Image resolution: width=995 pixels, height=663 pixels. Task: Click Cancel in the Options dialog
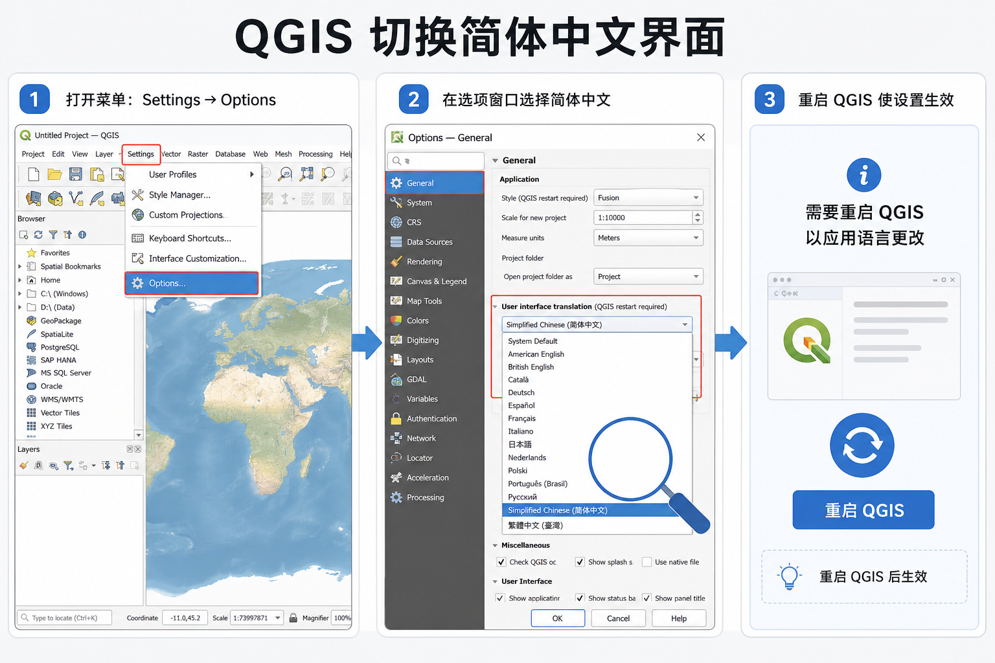[x=619, y=618]
